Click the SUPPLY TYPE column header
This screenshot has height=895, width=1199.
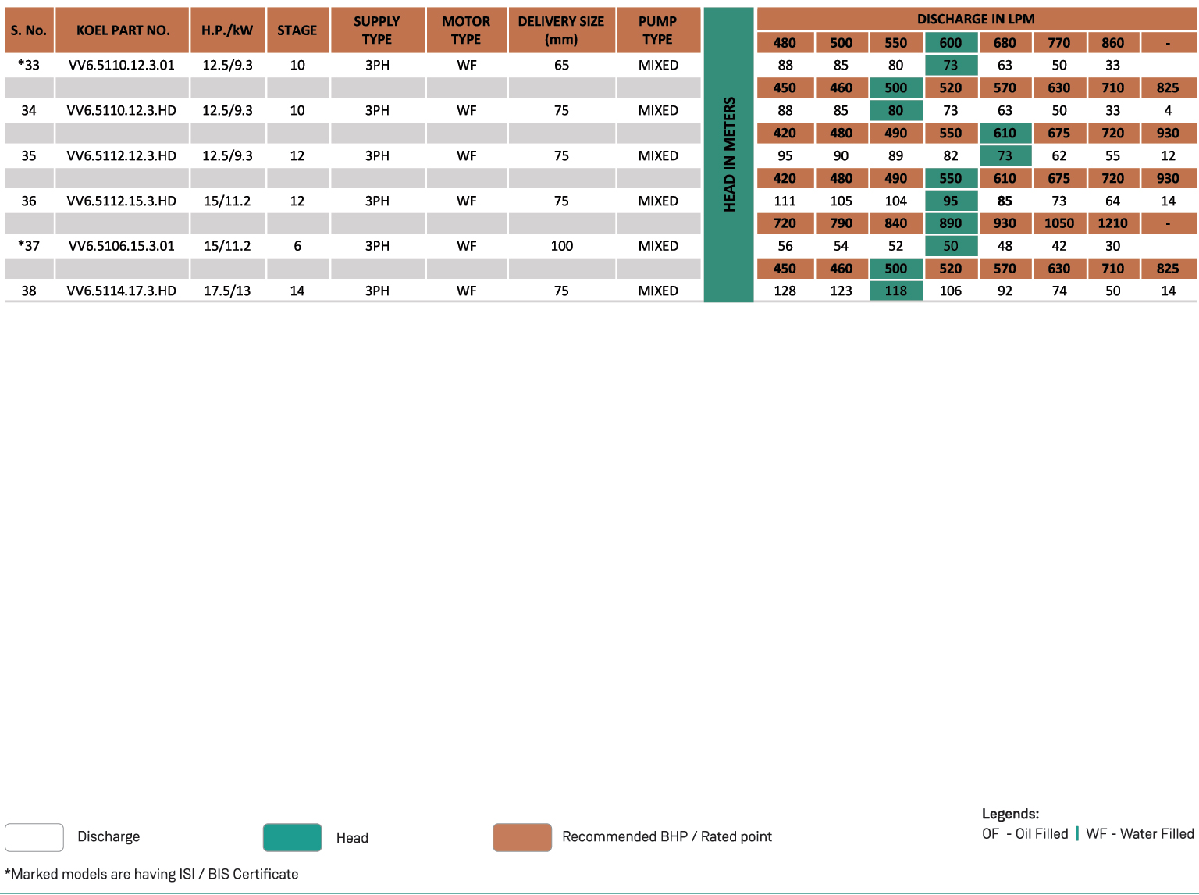click(377, 30)
